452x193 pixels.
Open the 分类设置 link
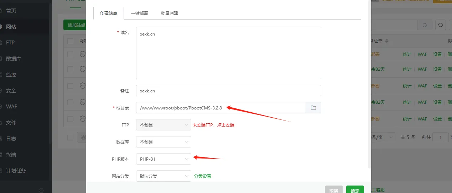pos(203,176)
